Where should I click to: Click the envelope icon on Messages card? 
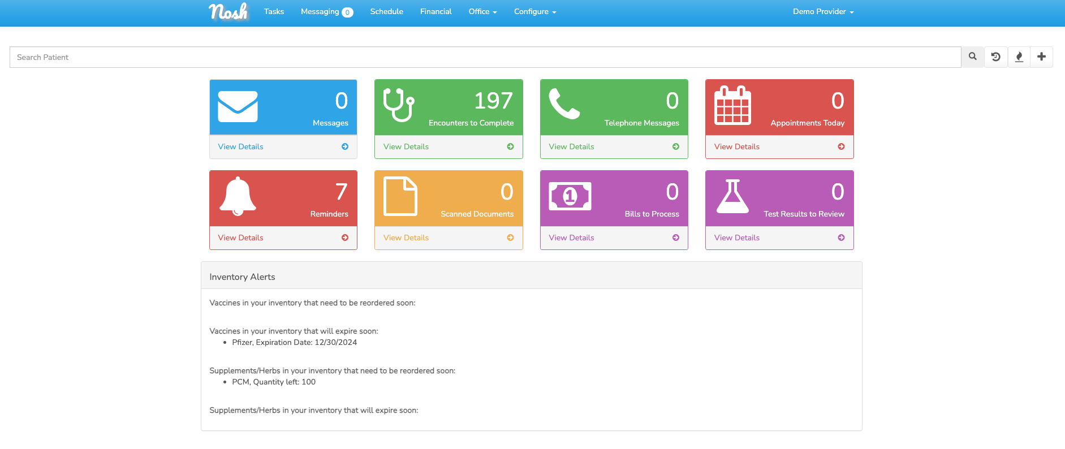(238, 106)
